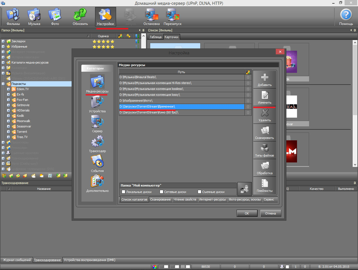The width and height of the screenshot is (358, 270).
Task: Check the Съемные диски checkbox
Action: click(199, 192)
